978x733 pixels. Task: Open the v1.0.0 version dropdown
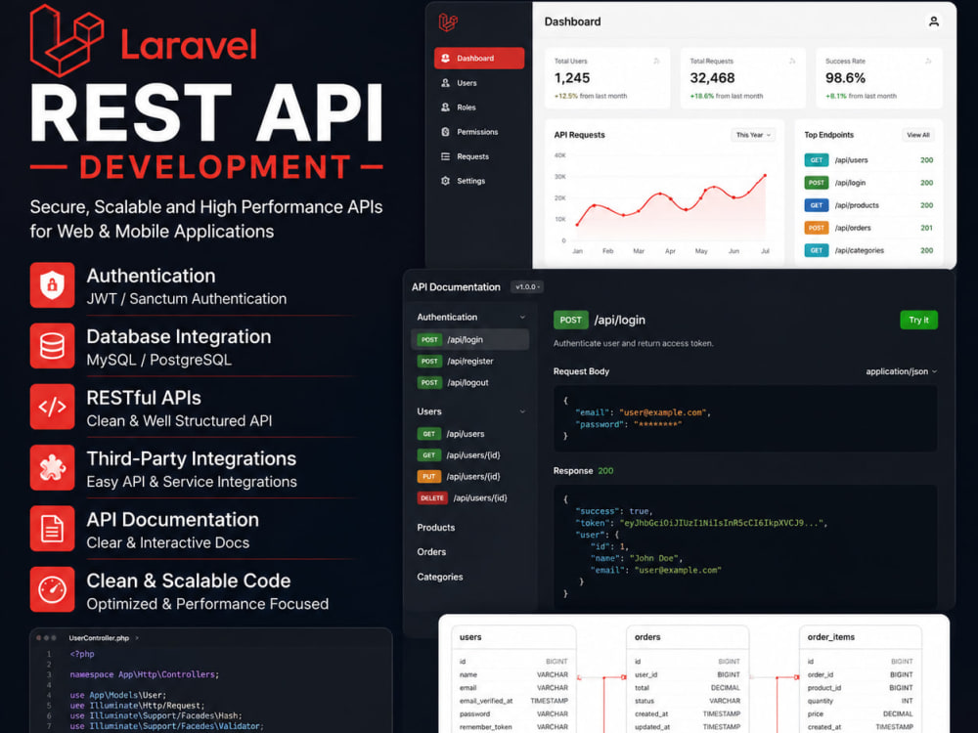[527, 286]
